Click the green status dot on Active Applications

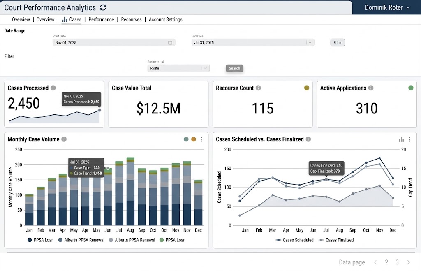(x=411, y=88)
